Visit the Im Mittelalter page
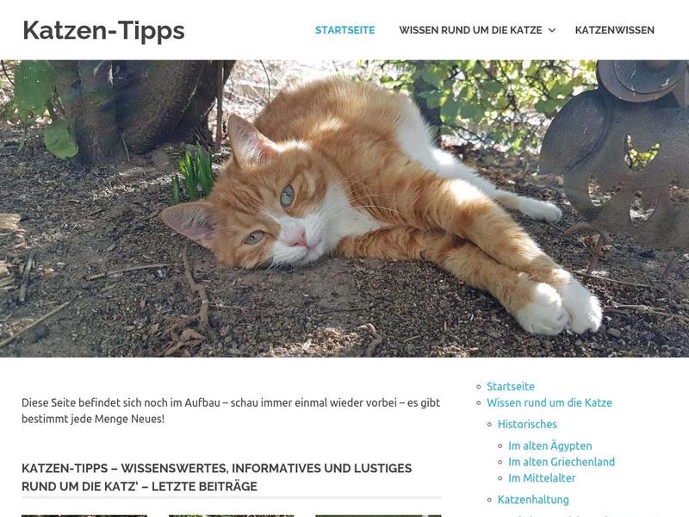The image size is (689, 517). [542, 478]
